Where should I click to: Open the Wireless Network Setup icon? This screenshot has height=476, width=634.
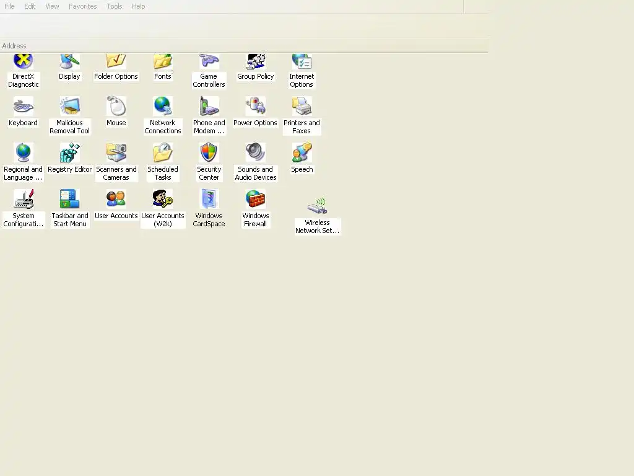[318, 206]
